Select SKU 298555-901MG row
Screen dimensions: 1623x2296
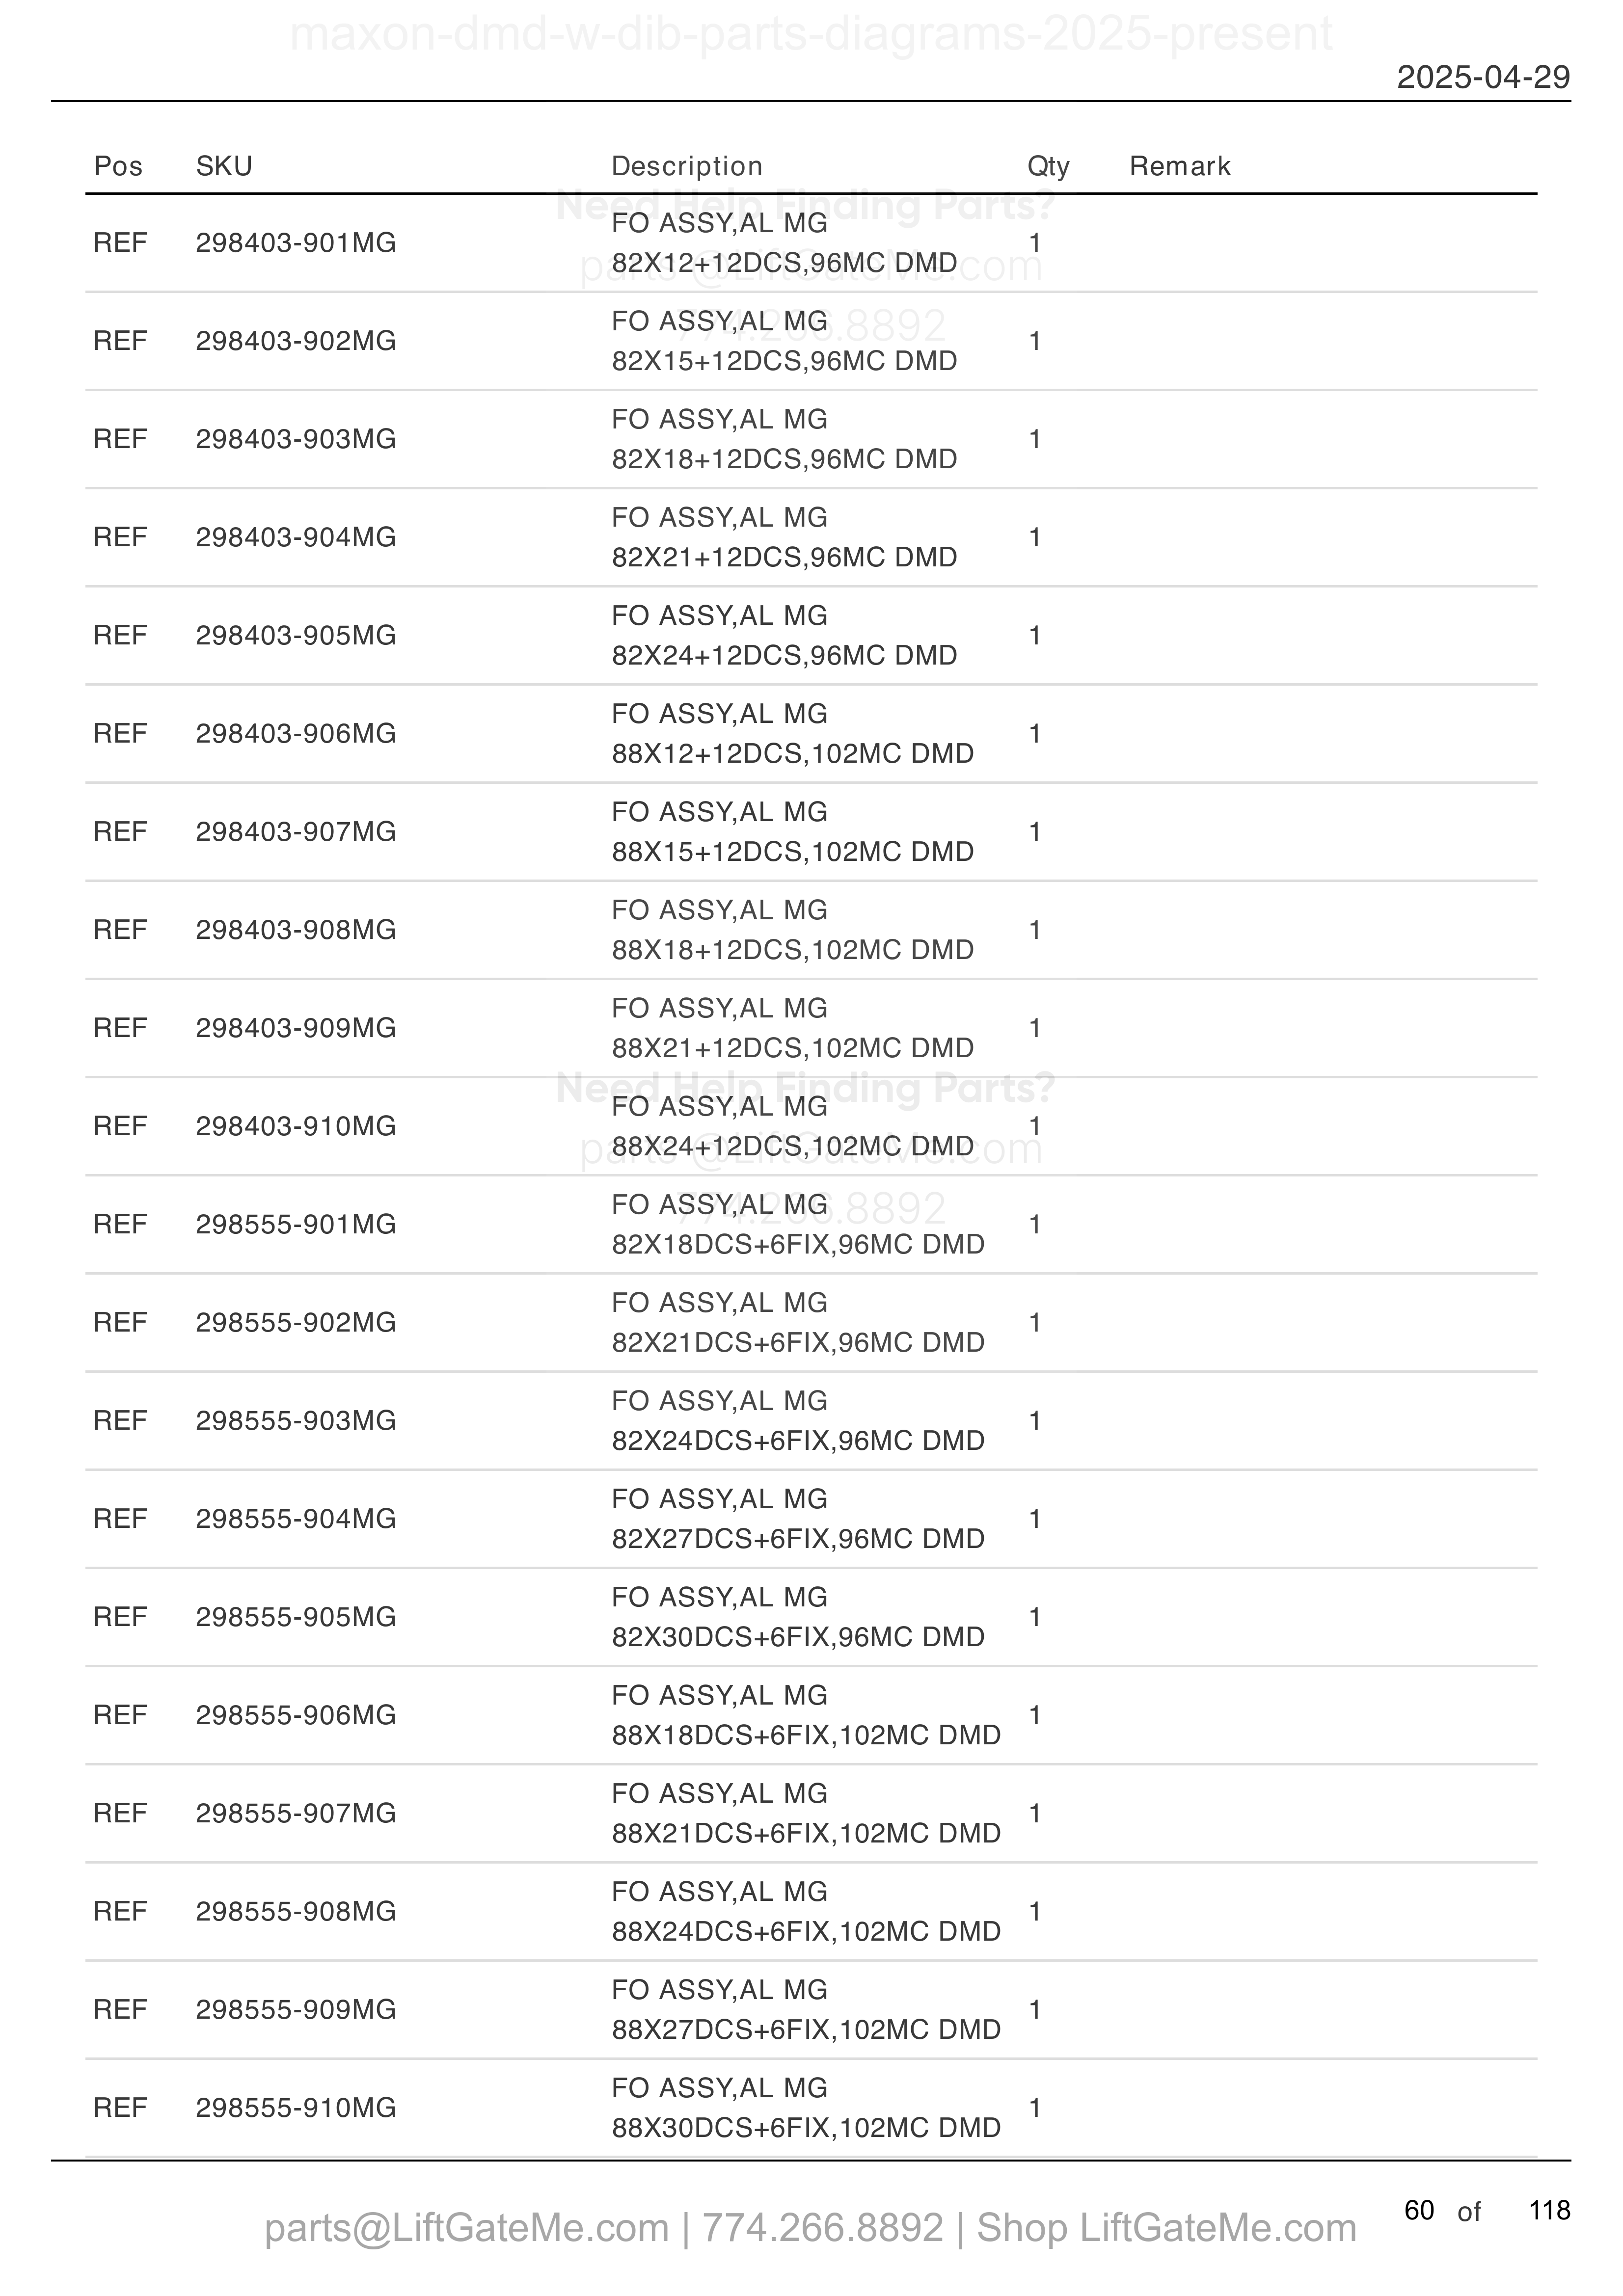(811, 1224)
